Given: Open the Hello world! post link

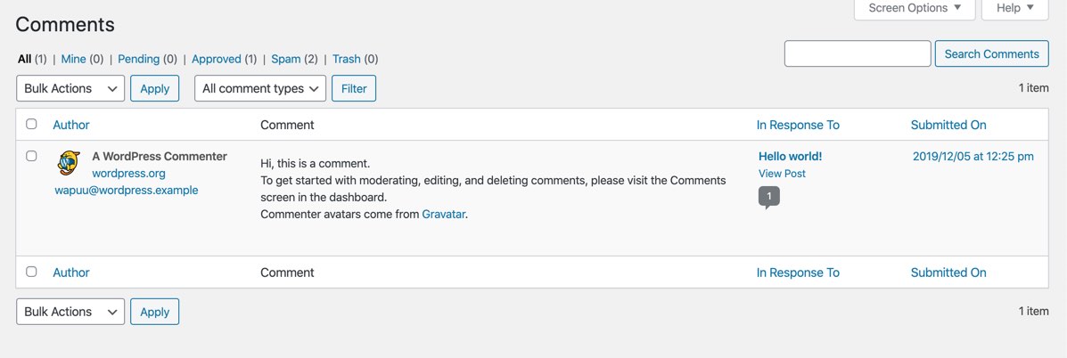Looking at the screenshot, I should coord(790,156).
